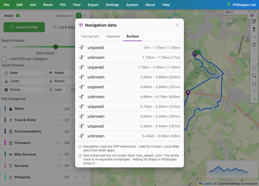The image size is (259, 186).
Task: Apply the Walker quick preset
Action: [x=61, y=73]
